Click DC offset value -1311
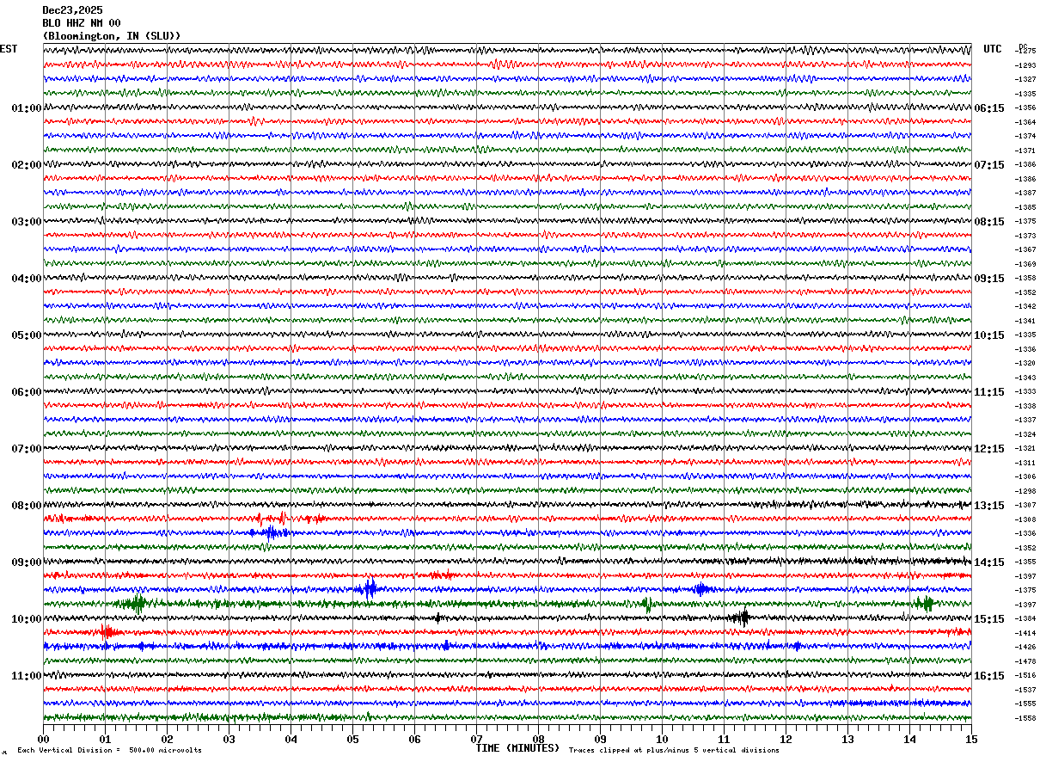Image resolution: width=1040 pixels, height=762 pixels. point(1025,463)
